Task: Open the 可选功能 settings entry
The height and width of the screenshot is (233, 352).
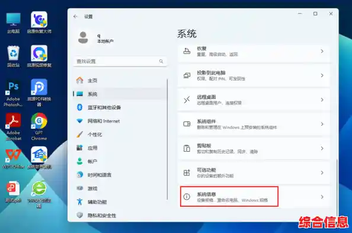Action: click(x=254, y=173)
